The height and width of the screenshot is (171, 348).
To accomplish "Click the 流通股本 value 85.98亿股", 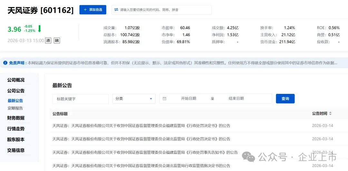I will click(131, 42).
